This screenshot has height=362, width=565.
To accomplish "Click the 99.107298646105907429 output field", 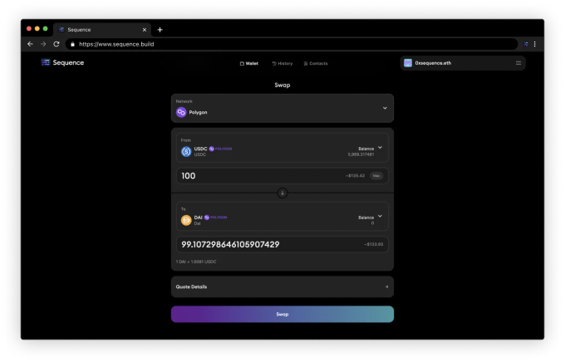I will click(x=282, y=245).
